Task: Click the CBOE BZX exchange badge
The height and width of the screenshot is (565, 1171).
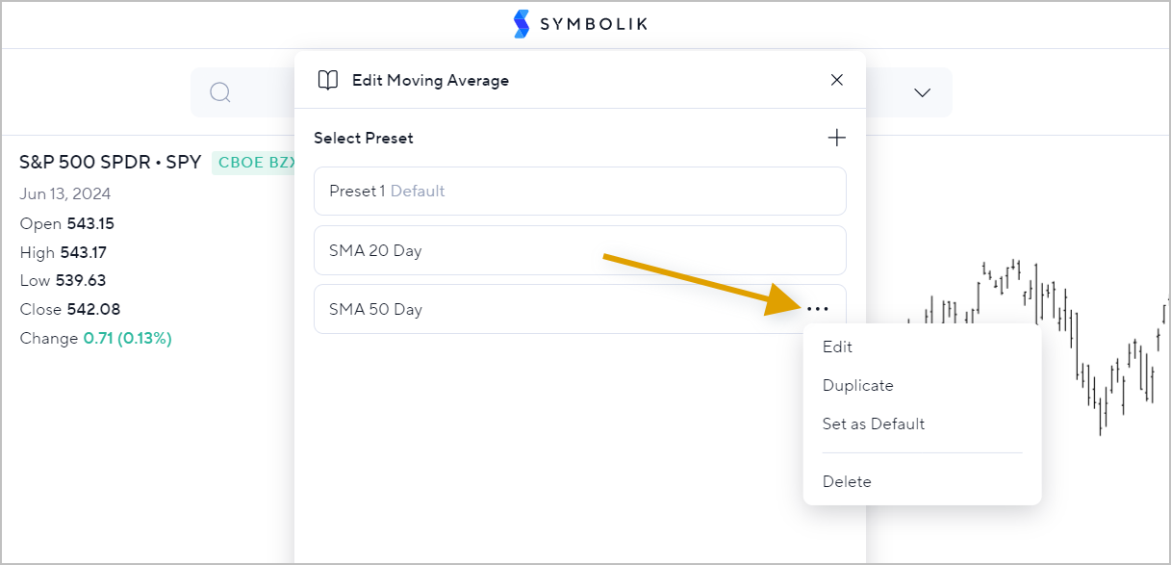Action: (x=254, y=163)
